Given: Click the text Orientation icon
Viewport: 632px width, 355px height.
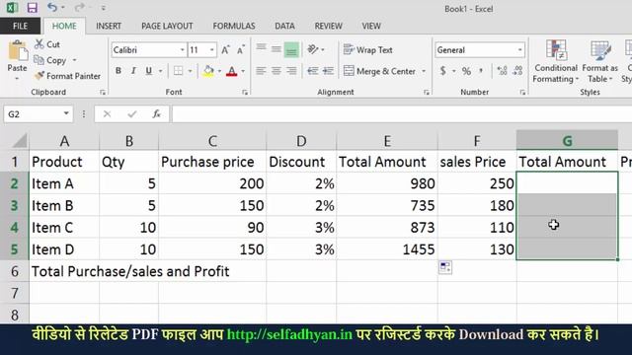Looking at the screenshot, I should 313,49.
